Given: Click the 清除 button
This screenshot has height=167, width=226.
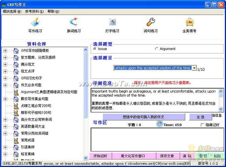Looking at the screenshot, I should click(188, 156).
